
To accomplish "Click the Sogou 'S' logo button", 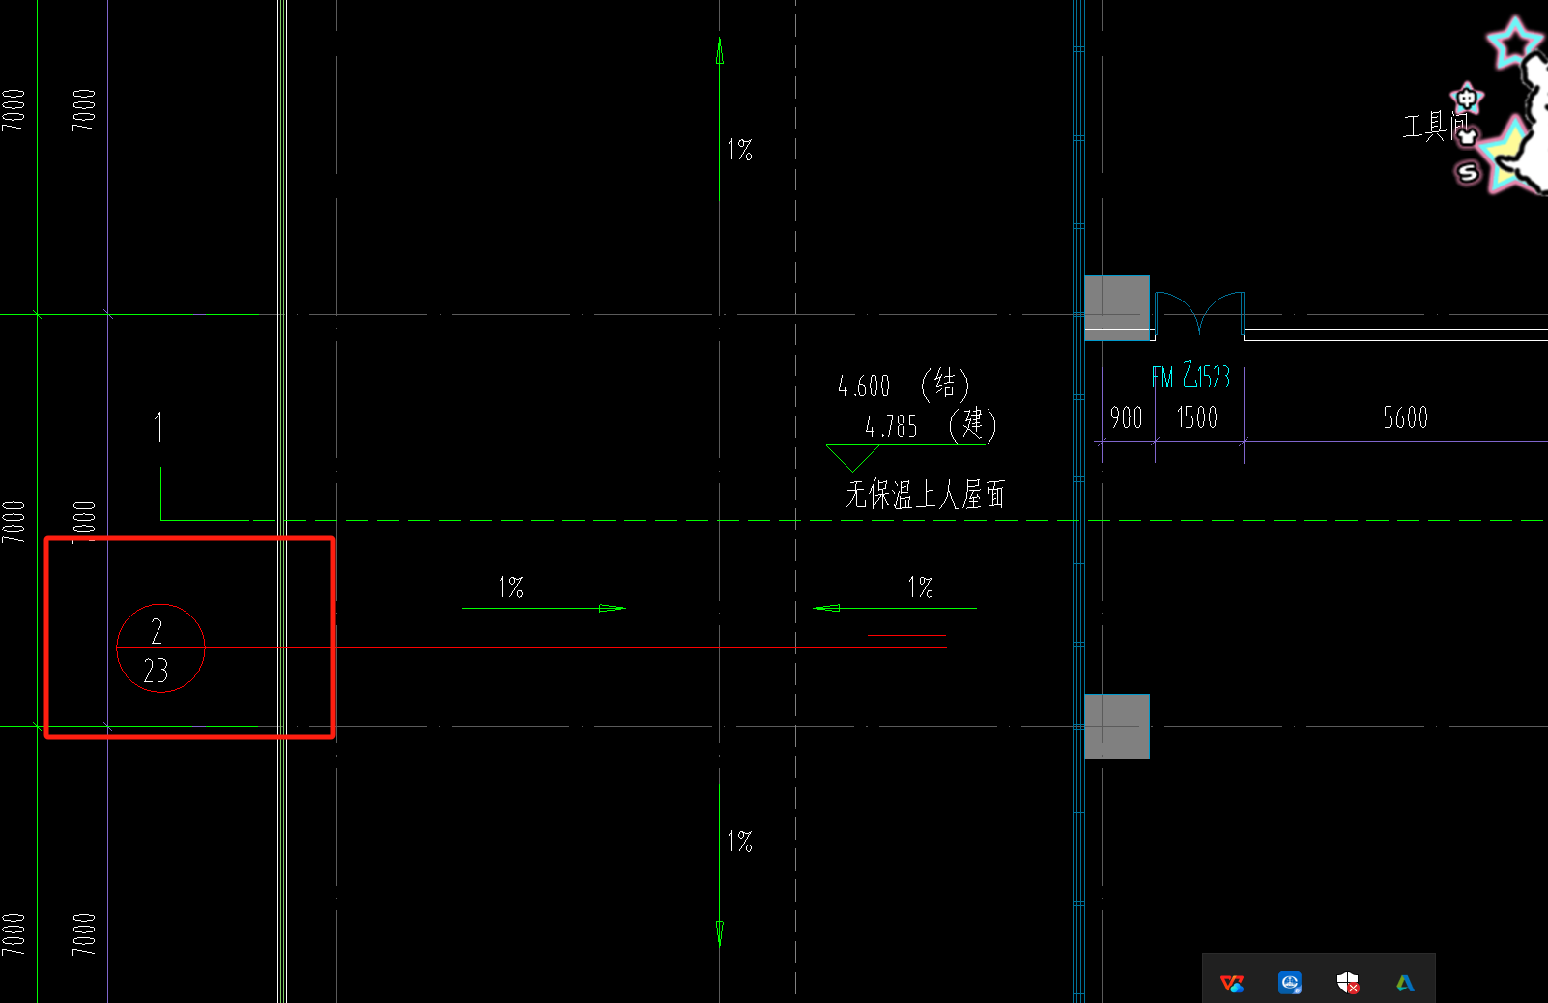I will point(1468,172).
